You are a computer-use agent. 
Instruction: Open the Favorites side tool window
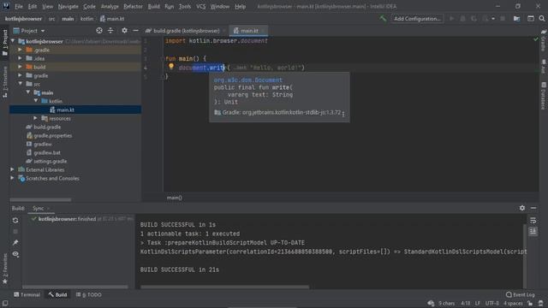5,269
